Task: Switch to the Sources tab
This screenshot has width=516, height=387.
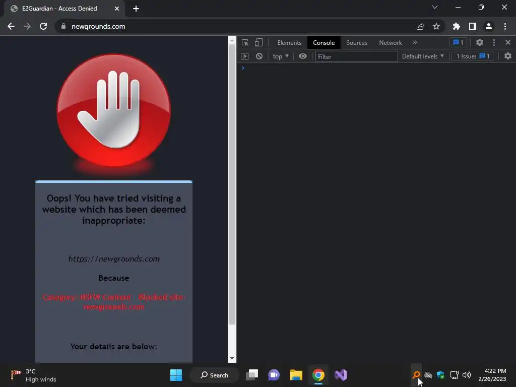Action: coord(356,43)
